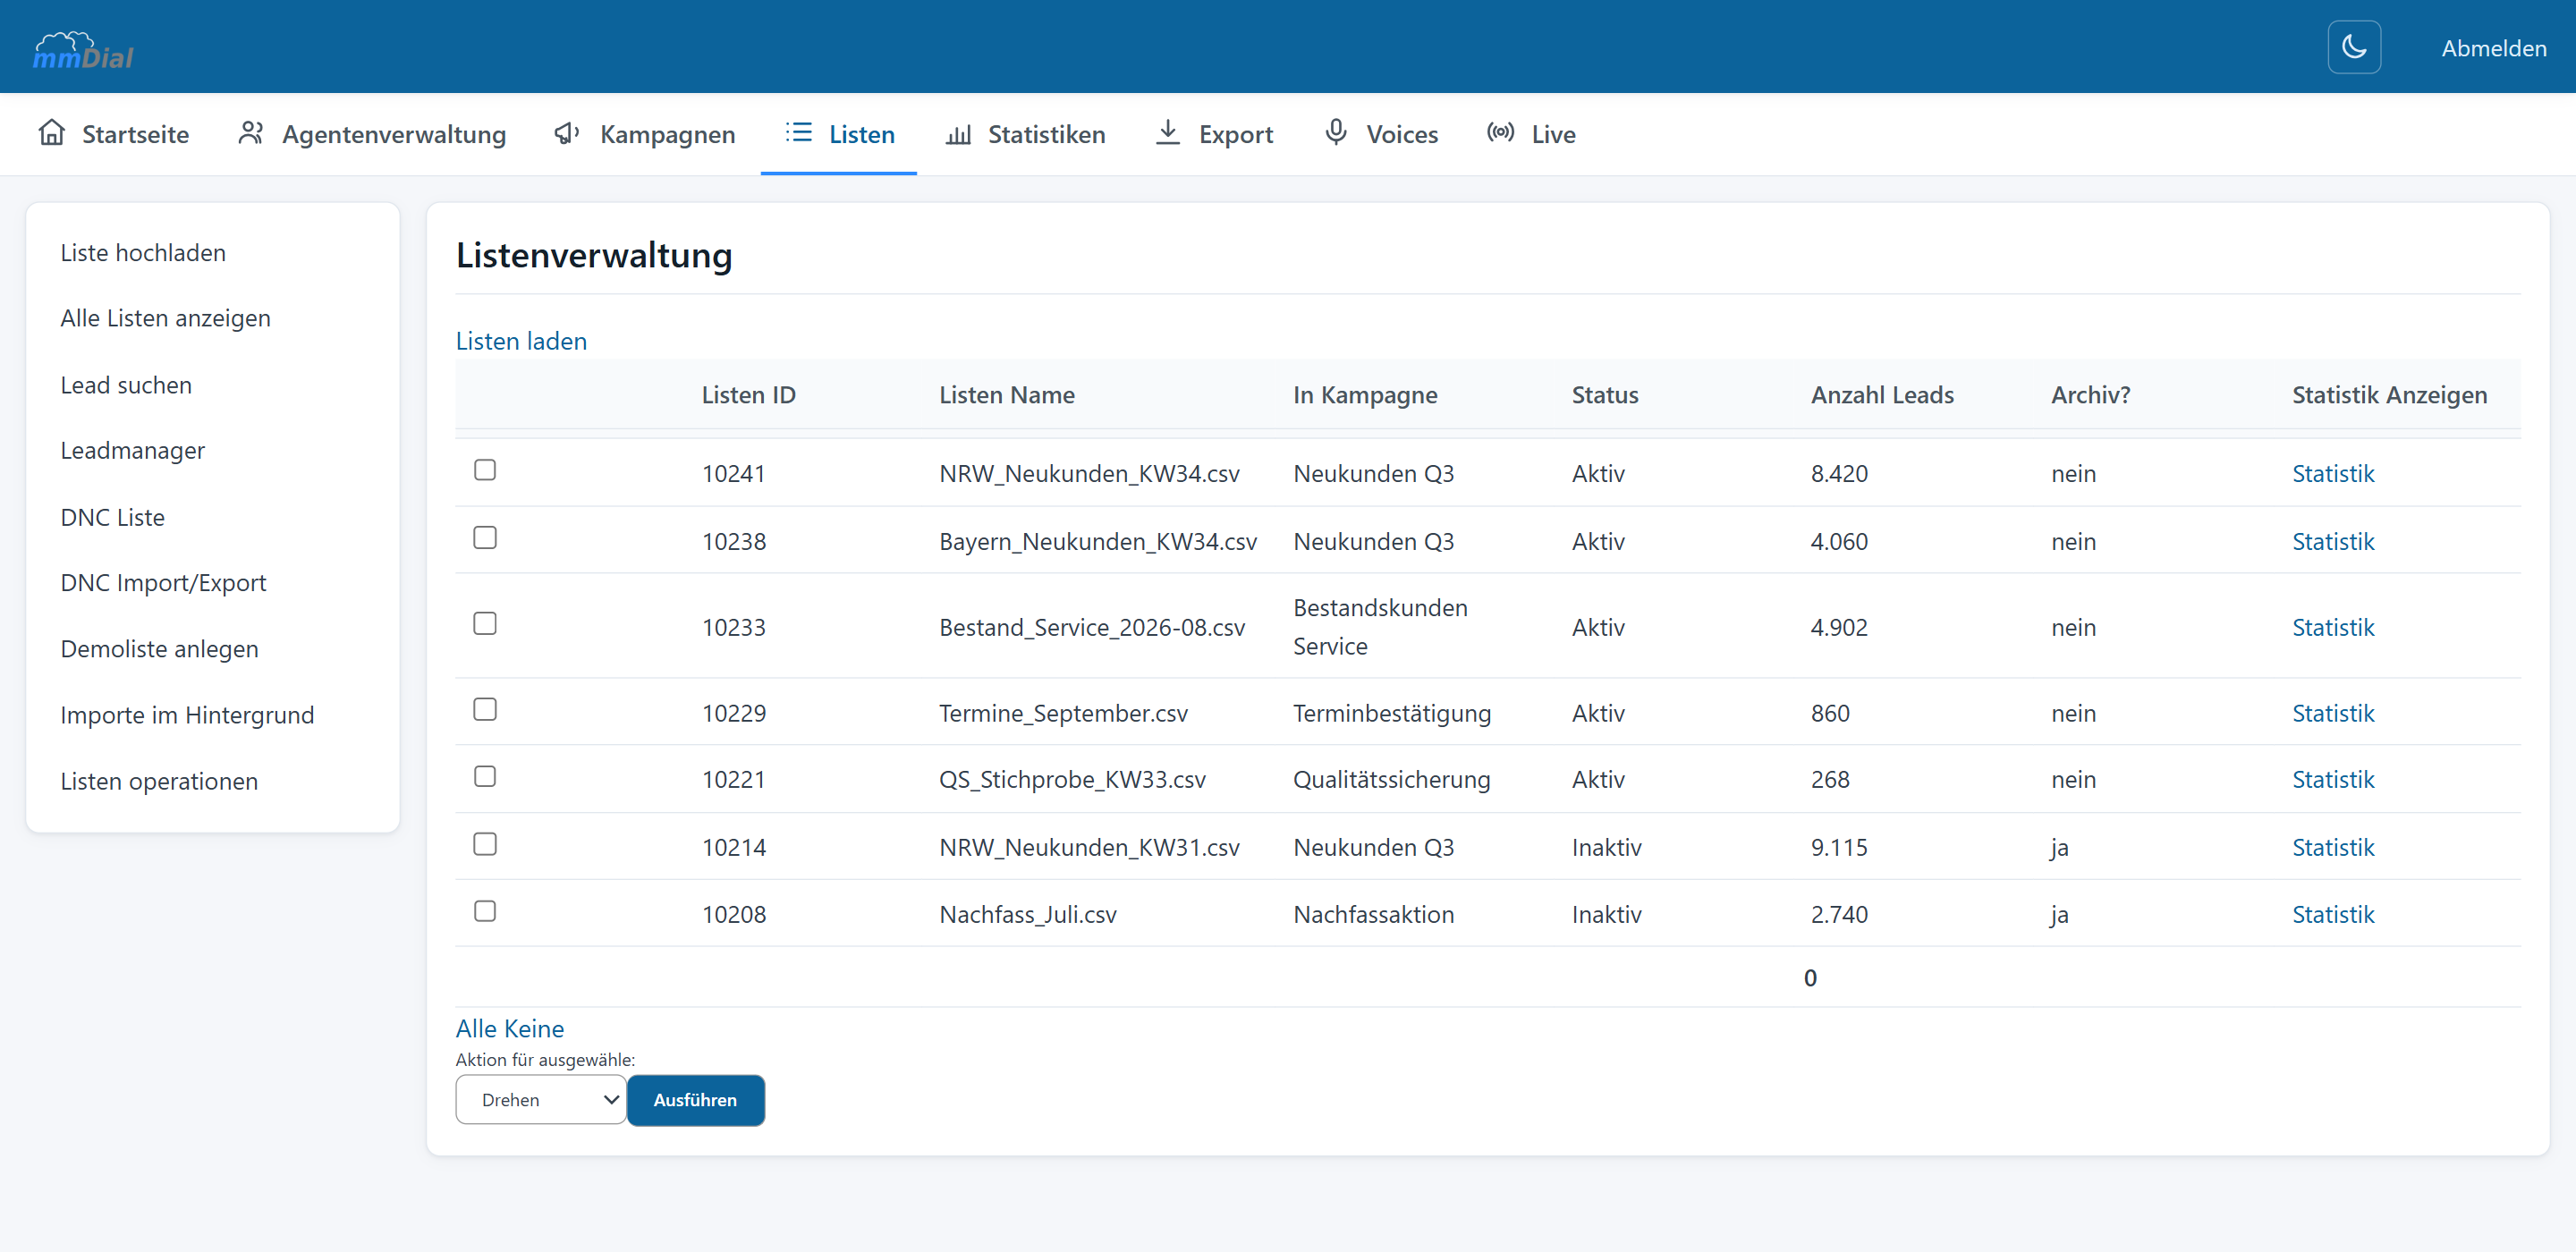Image resolution: width=2576 pixels, height=1252 pixels.
Task: Click list name NRW_Neukunden_KW34.csv
Action: coord(1089,473)
